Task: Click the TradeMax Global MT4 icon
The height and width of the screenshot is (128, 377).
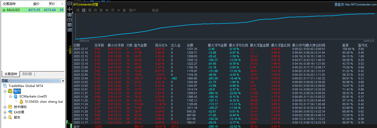Action: (5, 86)
